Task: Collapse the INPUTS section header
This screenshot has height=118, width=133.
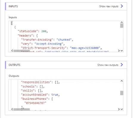Action: (66, 6)
